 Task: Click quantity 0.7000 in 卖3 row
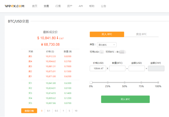[68, 66]
